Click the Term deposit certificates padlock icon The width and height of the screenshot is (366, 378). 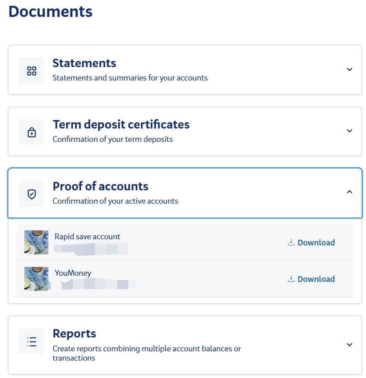tap(32, 132)
